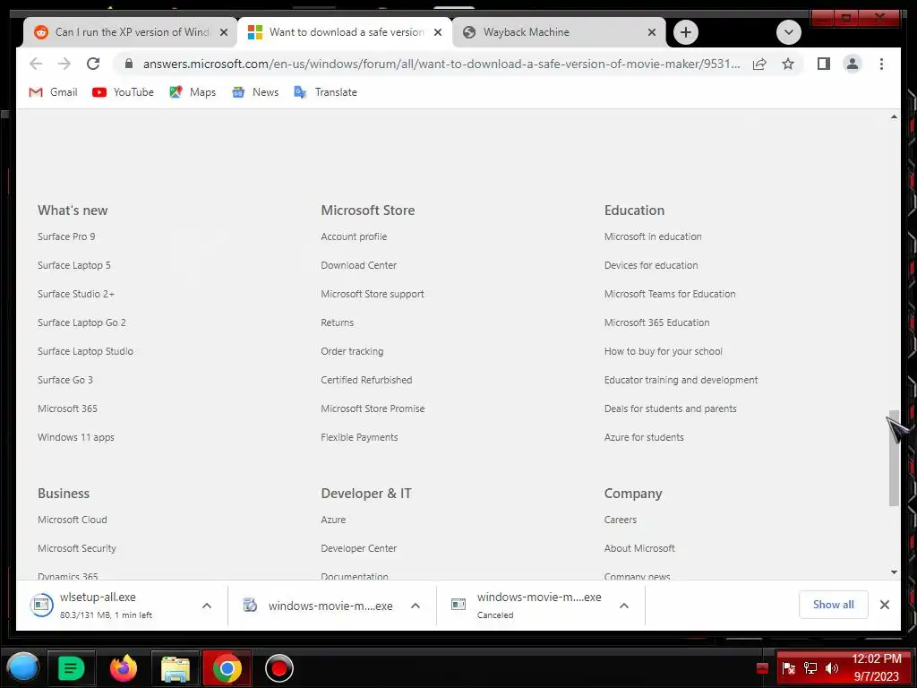The width and height of the screenshot is (917, 688).
Task: Open the Order tracking link
Action: (x=352, y=351)
